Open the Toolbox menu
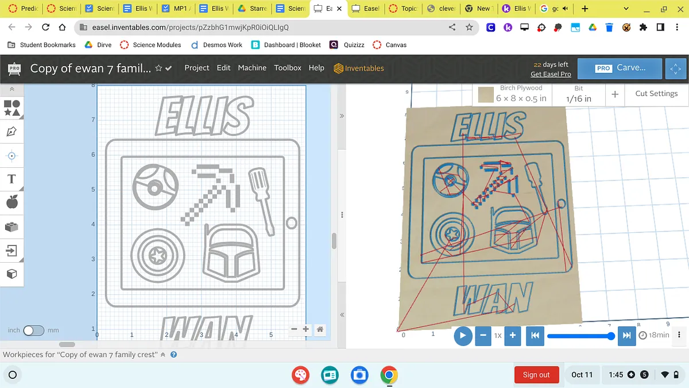 click(288, 68)
